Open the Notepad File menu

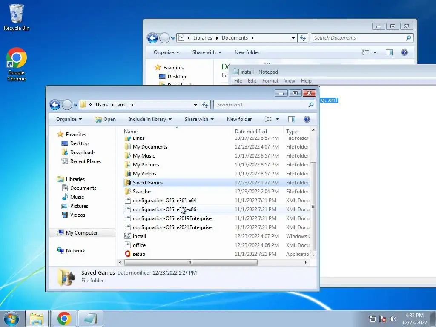[238, 81]
